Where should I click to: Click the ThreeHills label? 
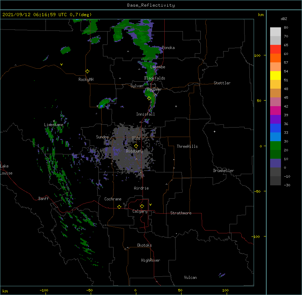point(187,146)
